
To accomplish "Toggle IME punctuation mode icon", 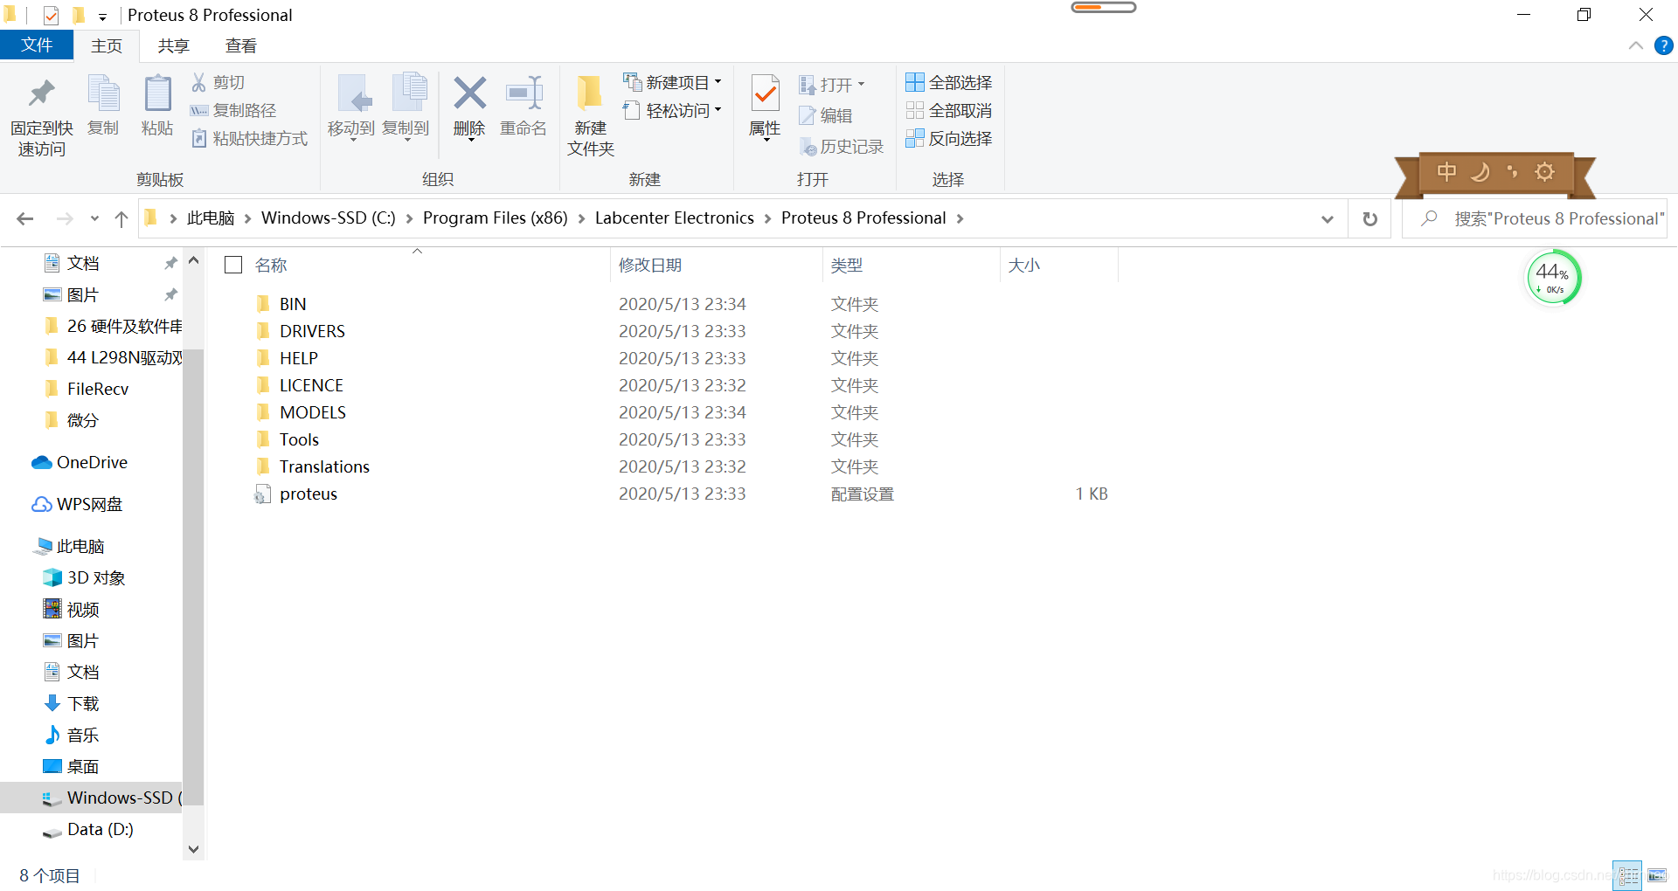I will [1513, 171].
